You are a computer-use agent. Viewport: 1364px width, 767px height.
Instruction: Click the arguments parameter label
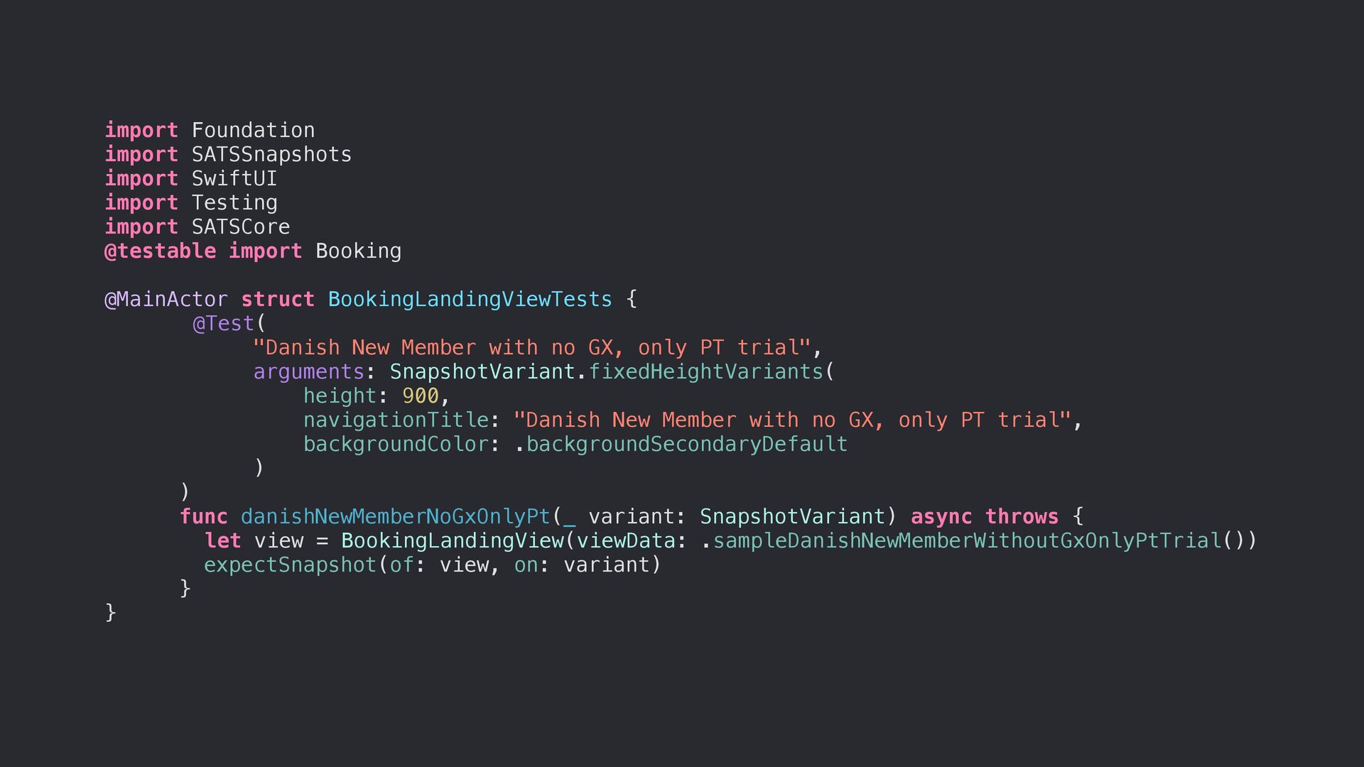[308, 372]
